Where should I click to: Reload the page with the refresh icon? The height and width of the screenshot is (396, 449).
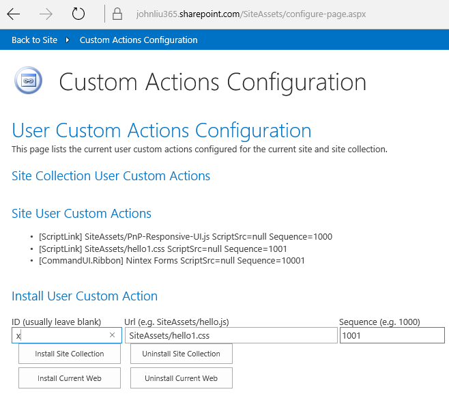click(78, 14)
